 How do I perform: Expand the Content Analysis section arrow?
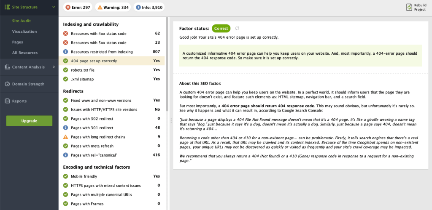pos(54,67)
